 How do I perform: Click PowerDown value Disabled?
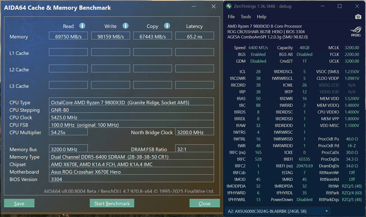pos(304,200)
